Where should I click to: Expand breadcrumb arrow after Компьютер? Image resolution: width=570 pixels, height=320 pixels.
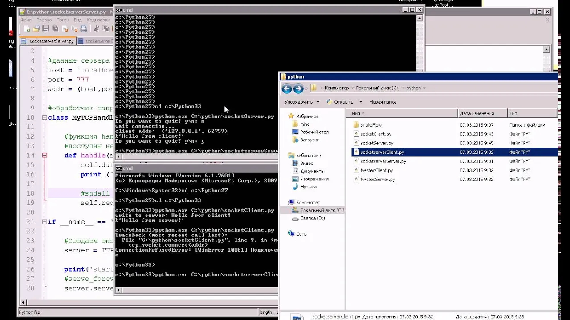(352, 88)
